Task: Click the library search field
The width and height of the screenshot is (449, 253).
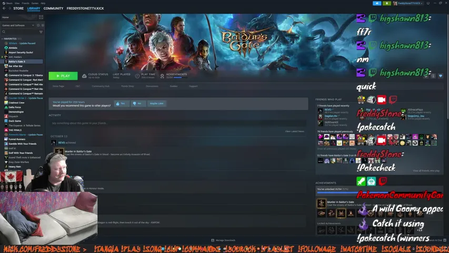Action: click(x=19, y=32)
